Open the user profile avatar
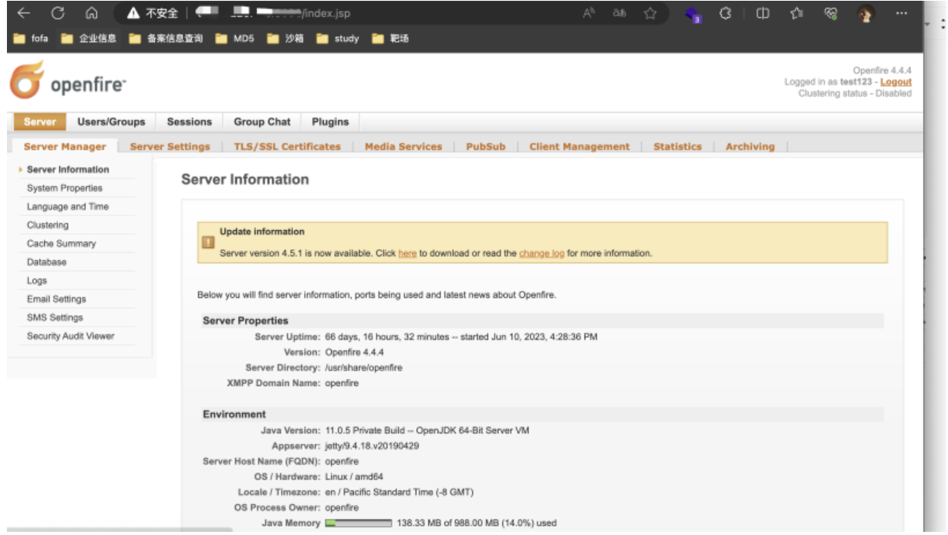The image size is (948, 535). tap(865, 14)
